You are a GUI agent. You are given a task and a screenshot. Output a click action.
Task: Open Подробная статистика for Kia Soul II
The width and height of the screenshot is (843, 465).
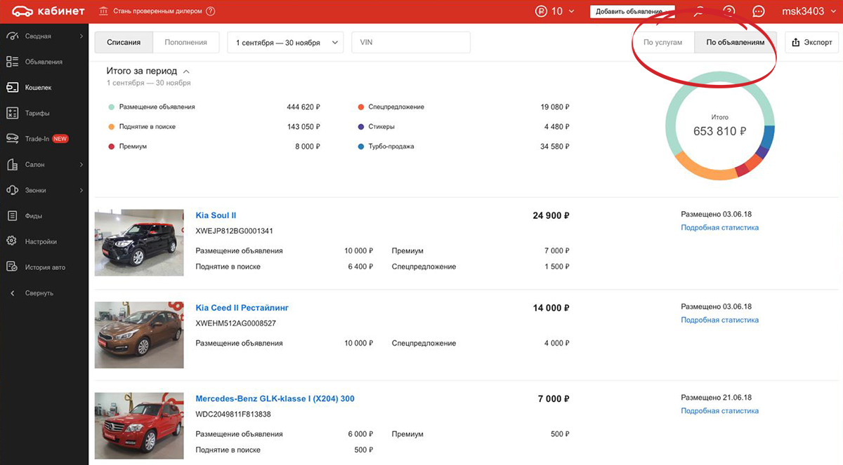[719, 228]
